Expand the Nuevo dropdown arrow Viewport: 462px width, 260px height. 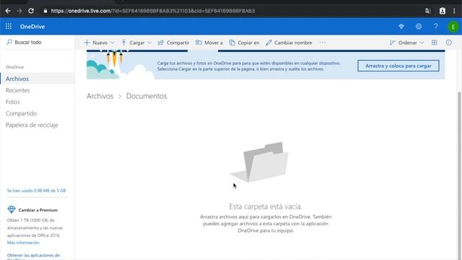point(113,43)
